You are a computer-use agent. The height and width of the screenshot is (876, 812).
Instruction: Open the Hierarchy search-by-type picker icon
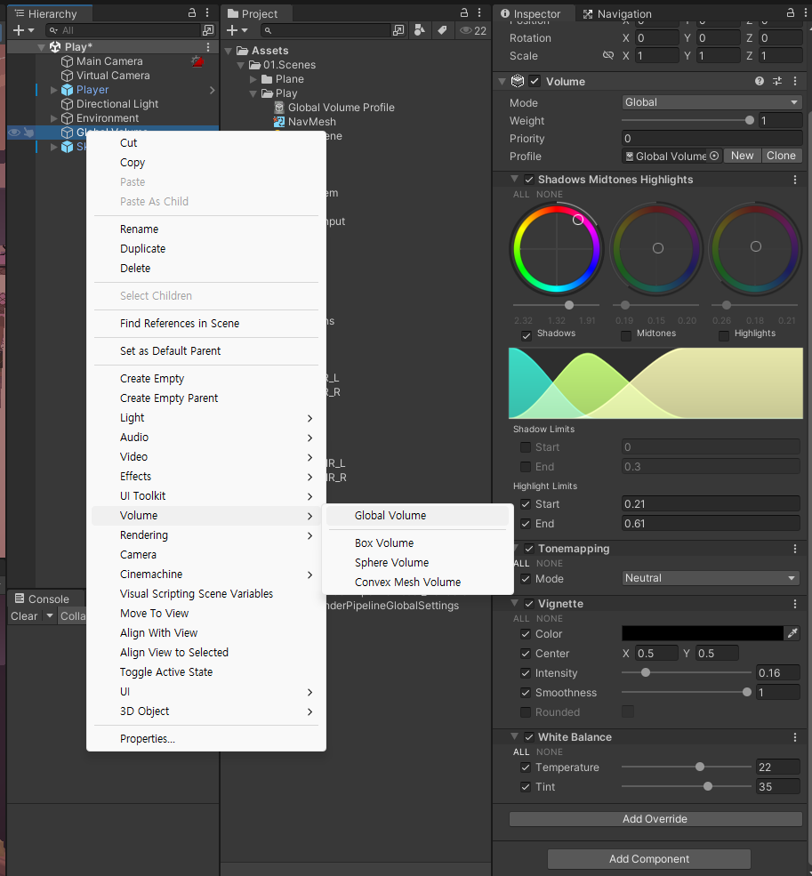[x=208, y=30]
